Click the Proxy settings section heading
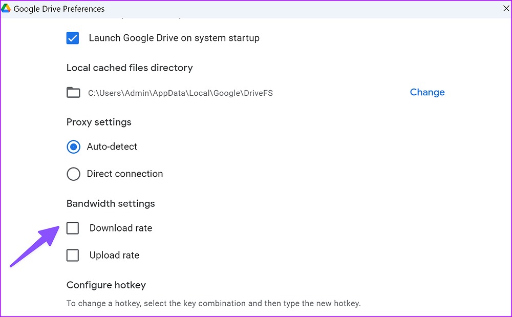The image size is (512, 317). (99, 122)
